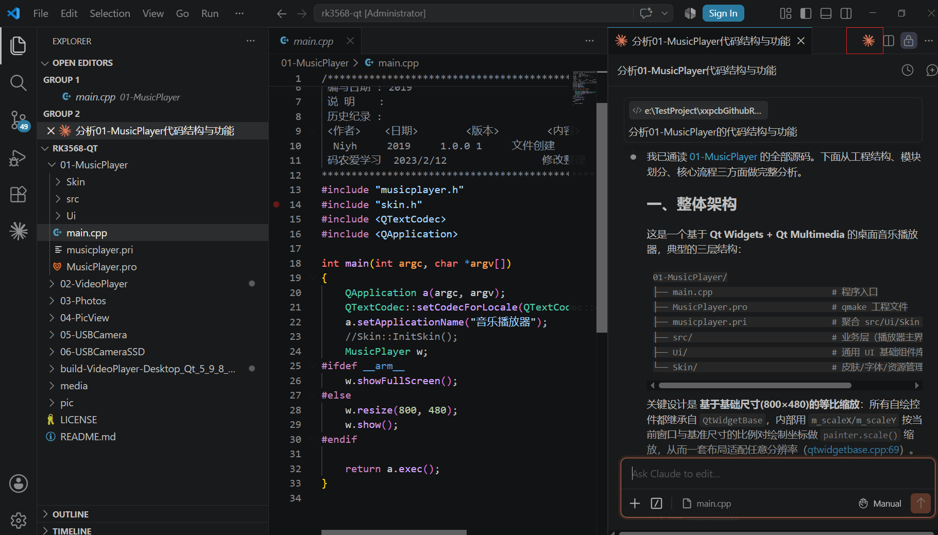Open the Extensions view
The image size is (938, 535).
pos(18,194)
